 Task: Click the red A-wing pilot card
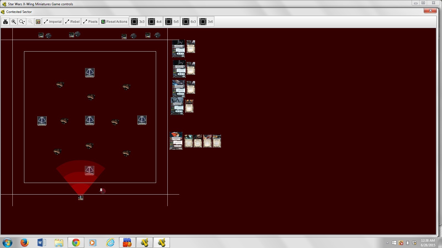pos(176,141)
